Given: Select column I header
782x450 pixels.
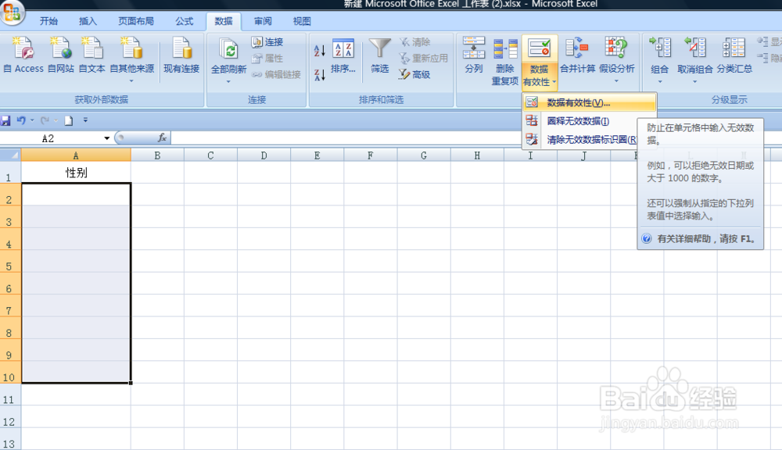Looking at the screenshot, I should click(x=530, y=155).
